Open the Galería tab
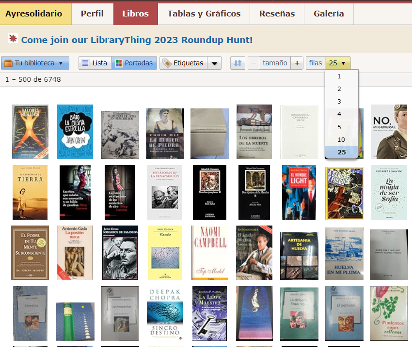 click(x=329, y=14)
